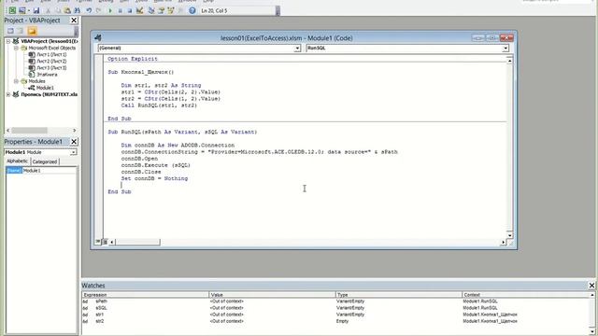598x336 pixels.
Task: Open Properties Window toolbar icon
Action: click(x=161, y=10)
